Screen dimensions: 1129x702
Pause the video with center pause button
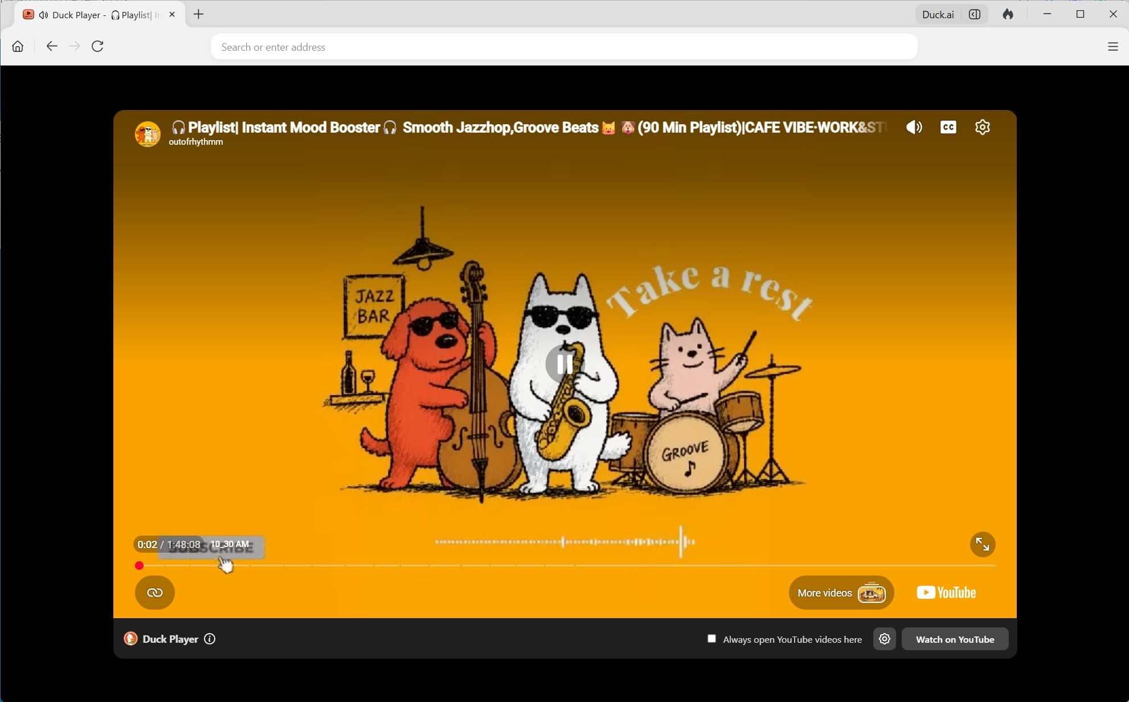tap(564, 364)
